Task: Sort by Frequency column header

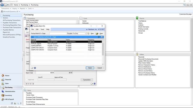Action: (x=95, y=40)
